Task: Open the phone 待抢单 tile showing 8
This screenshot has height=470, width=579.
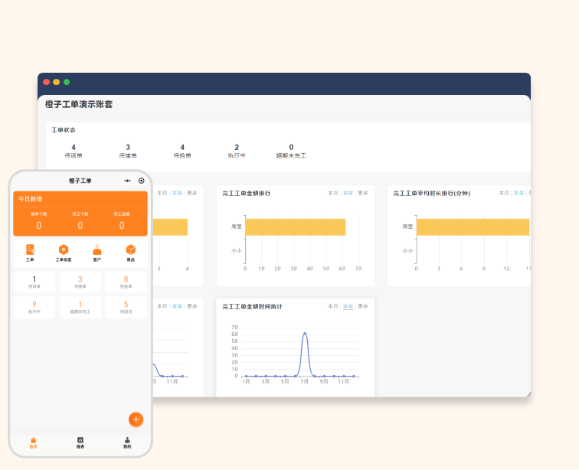Action: [x=126, y=282]
